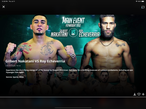Click the Wi-Fi status icon

point(136,1)
